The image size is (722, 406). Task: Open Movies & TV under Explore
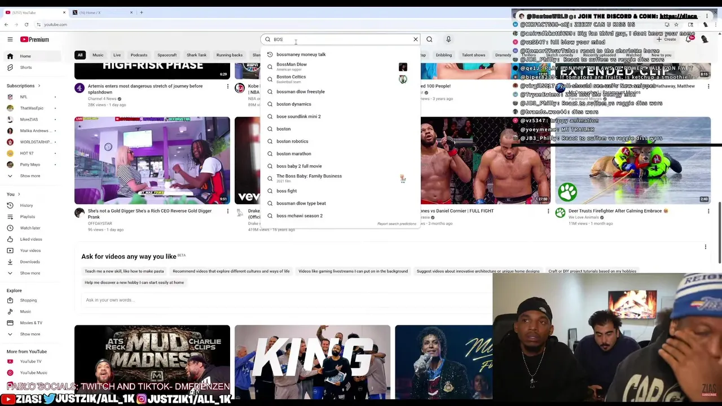click(32, 323)
